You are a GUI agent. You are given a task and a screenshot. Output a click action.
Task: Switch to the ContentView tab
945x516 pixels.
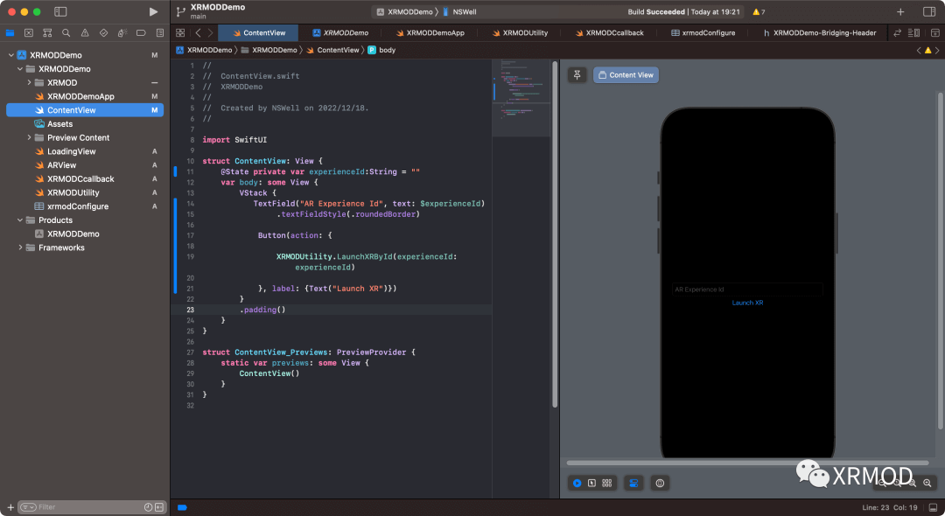click(x=258, y=33)
